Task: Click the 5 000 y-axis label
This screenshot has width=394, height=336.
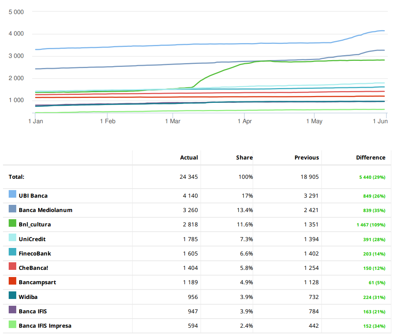Action: click(16, 12)
